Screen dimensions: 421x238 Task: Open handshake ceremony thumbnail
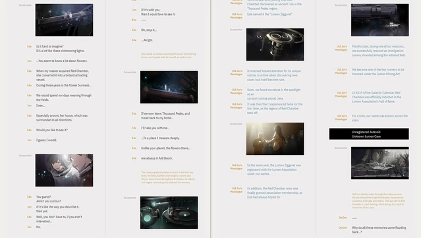(275, 139)
